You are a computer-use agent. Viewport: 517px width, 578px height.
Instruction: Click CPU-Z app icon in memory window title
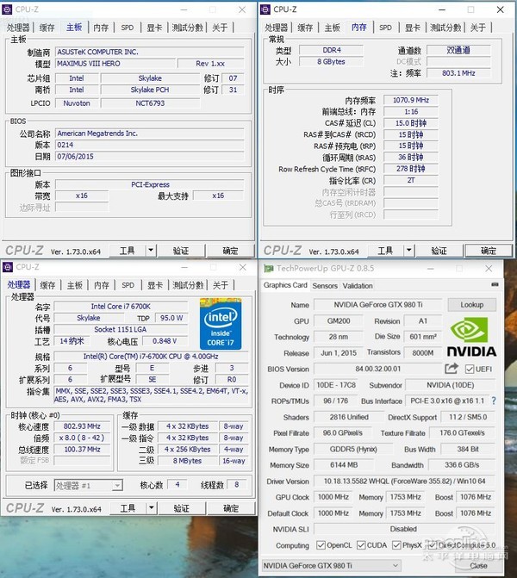[265, 9]
